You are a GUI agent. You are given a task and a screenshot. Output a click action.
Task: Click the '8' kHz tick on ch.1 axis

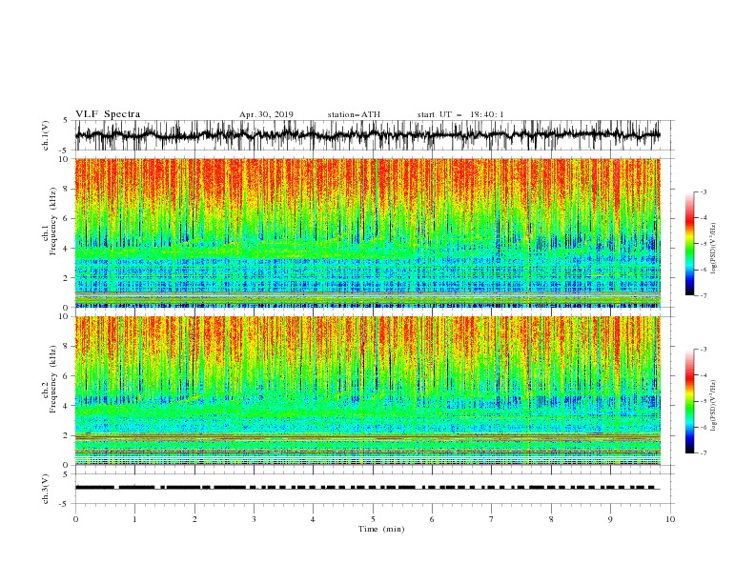coord(68,189)
